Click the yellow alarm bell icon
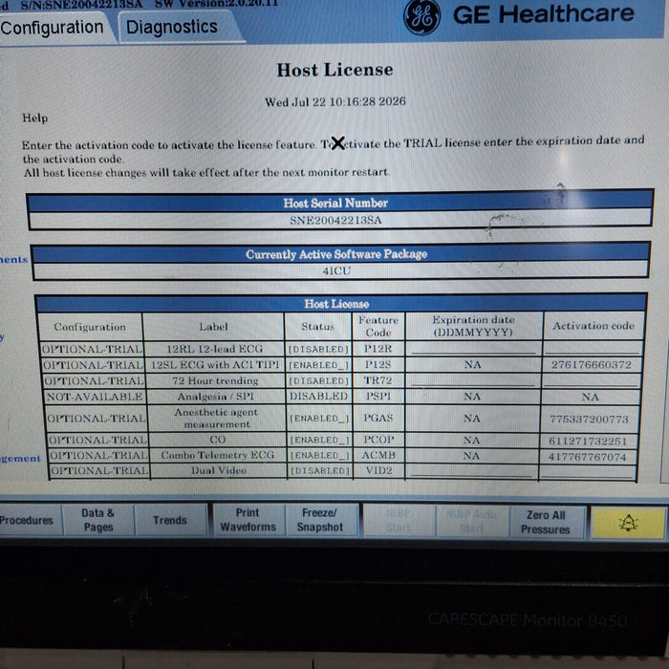The image size is (669, 669). pos(628,523)
